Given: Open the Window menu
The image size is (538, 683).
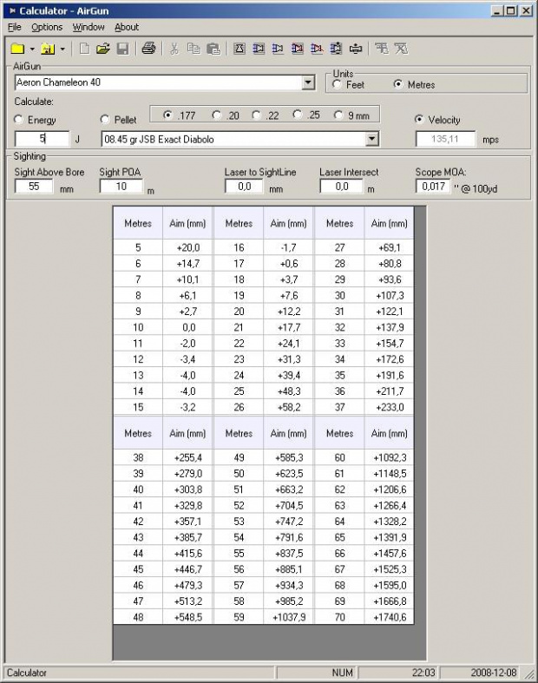Looking at the screenshot, I should point(89,27).
